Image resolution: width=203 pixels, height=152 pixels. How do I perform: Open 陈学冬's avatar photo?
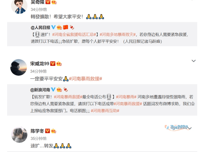(19, 135)
